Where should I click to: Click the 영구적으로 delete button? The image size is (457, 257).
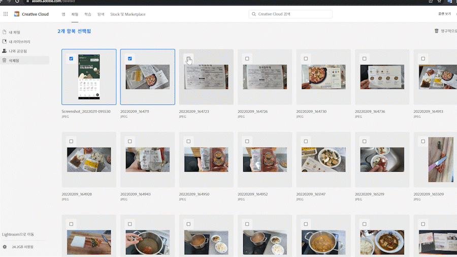point(445,30)
